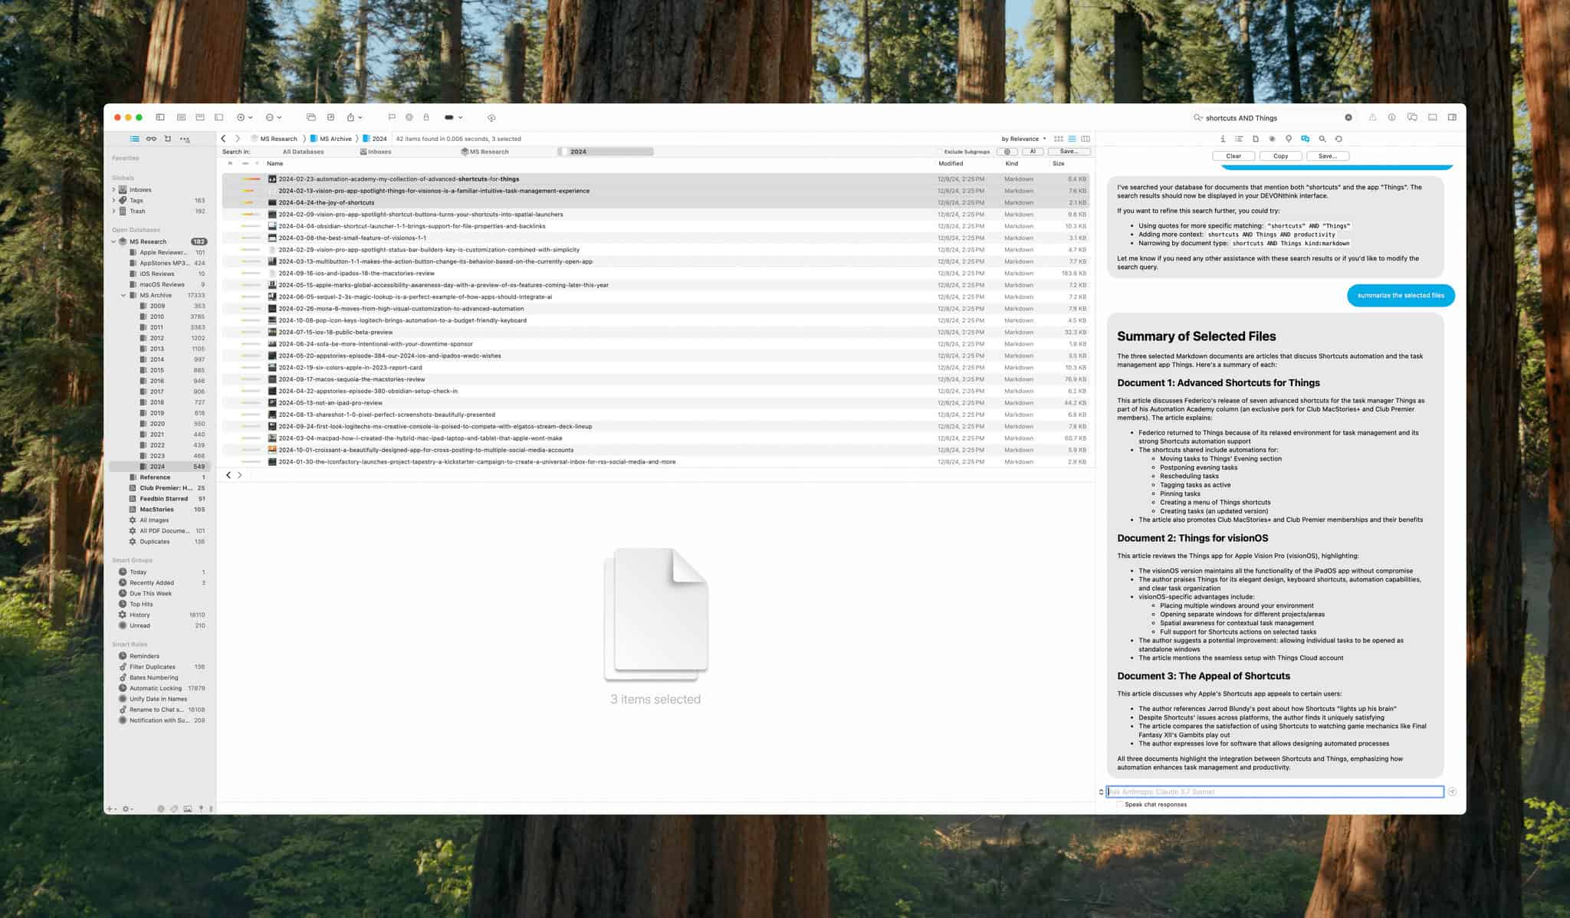
Task: Open the Info inspector tab icon
Action: coord(1223,139)
